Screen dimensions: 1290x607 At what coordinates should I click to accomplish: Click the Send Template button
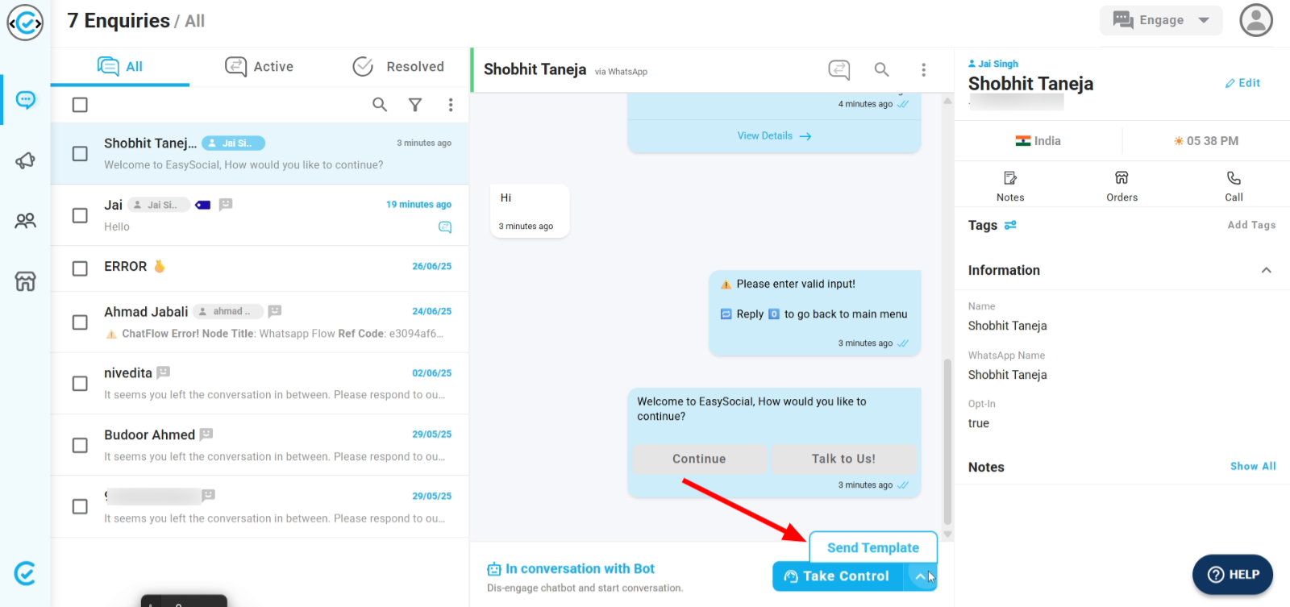tap(872, 547)
